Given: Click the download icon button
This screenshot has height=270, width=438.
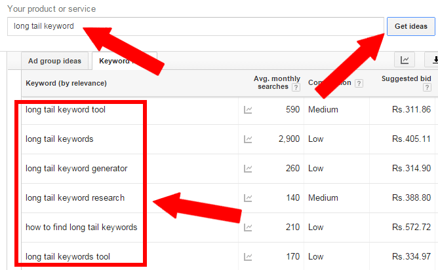Looking at the screenshot, I should pos(432,59).
